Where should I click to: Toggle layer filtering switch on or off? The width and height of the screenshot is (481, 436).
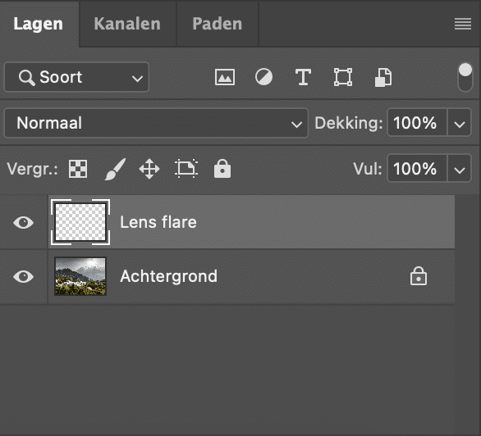(x=465, y=77)
